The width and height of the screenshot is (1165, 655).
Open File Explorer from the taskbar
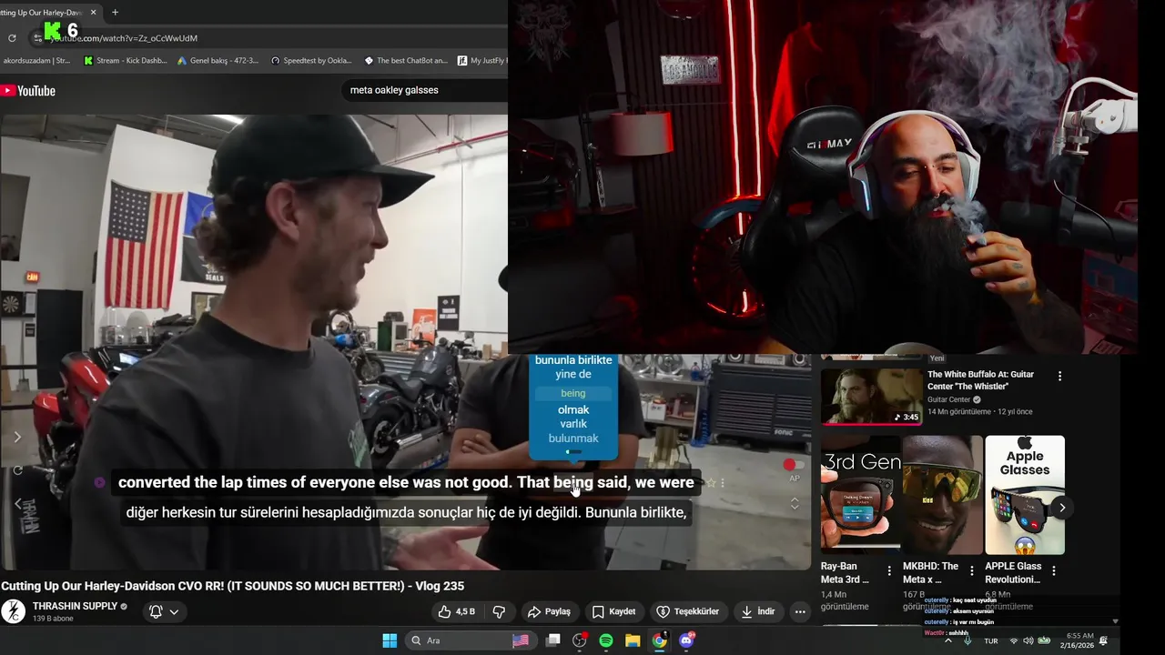[633, 640]
